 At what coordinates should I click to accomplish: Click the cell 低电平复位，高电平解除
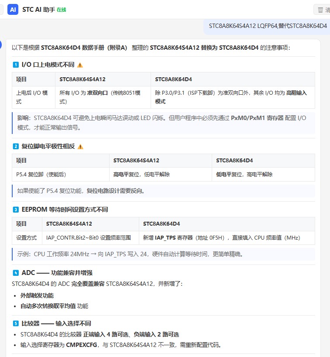click(x=263, y=175)
